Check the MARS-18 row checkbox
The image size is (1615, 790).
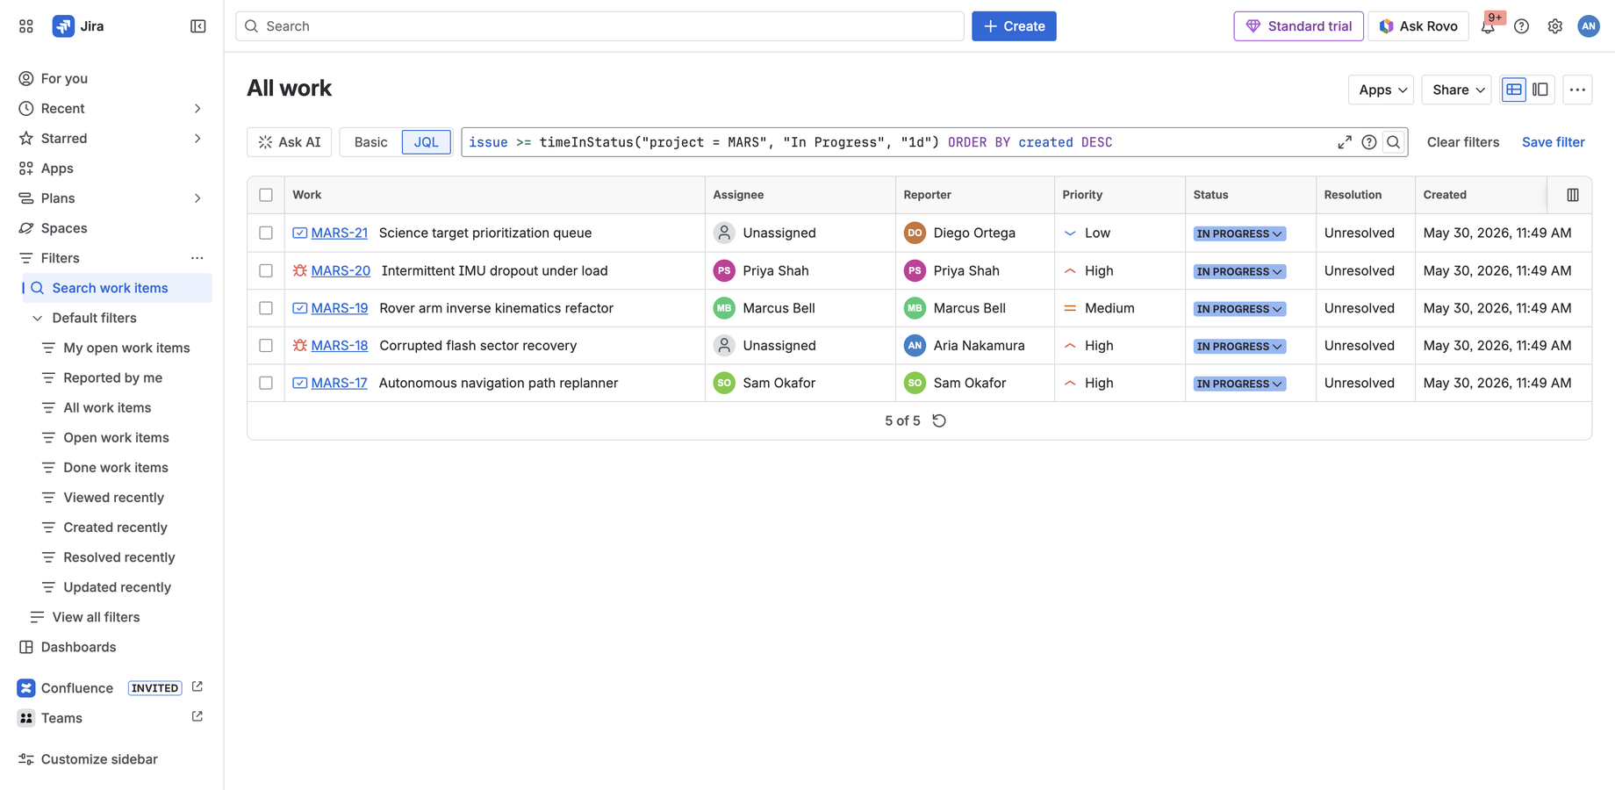(x=266, y=346)
